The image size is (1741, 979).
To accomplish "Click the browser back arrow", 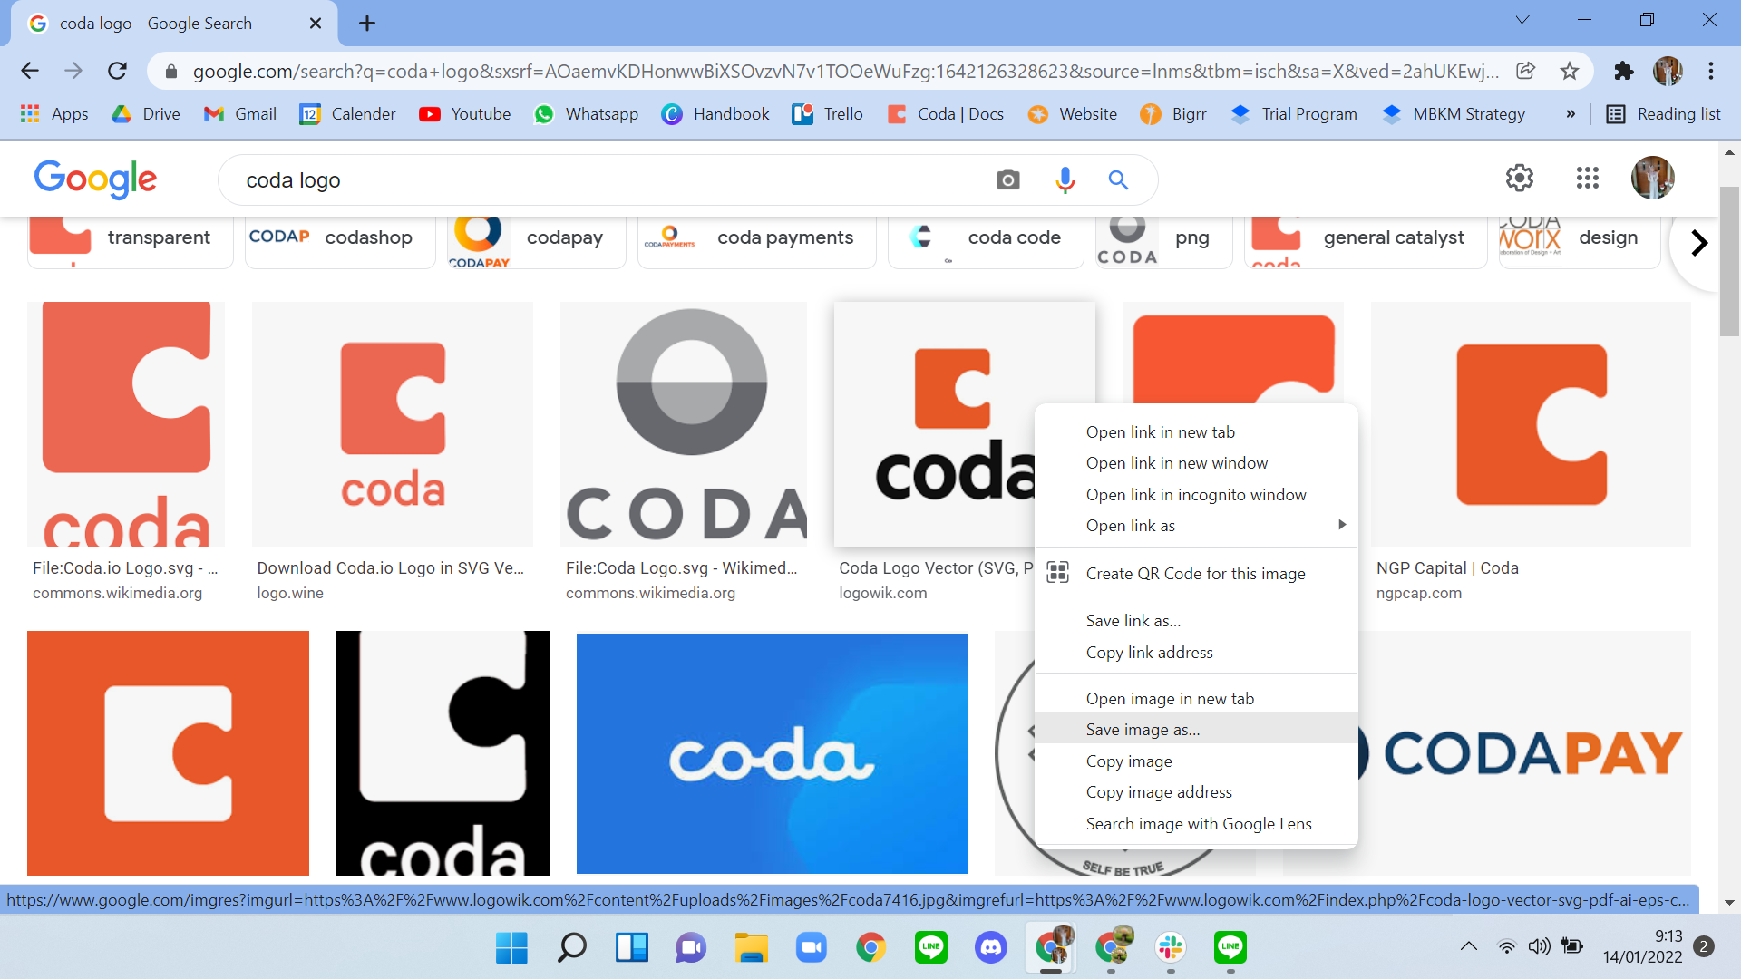I will point(30,71).
